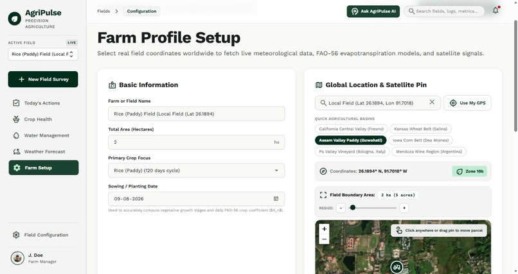Click the Total Area hectares input

click(x=196, y=142)
